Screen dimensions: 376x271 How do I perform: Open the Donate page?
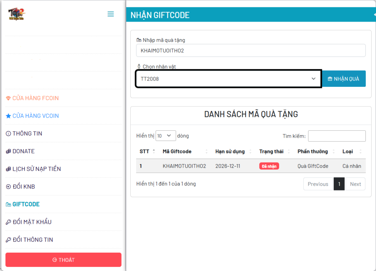23,151
